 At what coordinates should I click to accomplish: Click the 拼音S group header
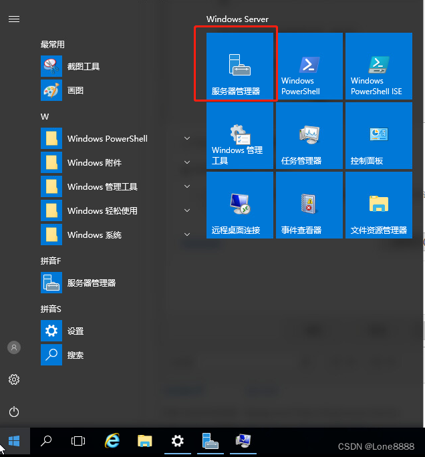(x=51, y=309)
